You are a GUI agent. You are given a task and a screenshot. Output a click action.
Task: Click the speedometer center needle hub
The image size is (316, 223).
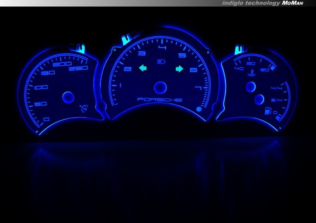coord(68,97)
